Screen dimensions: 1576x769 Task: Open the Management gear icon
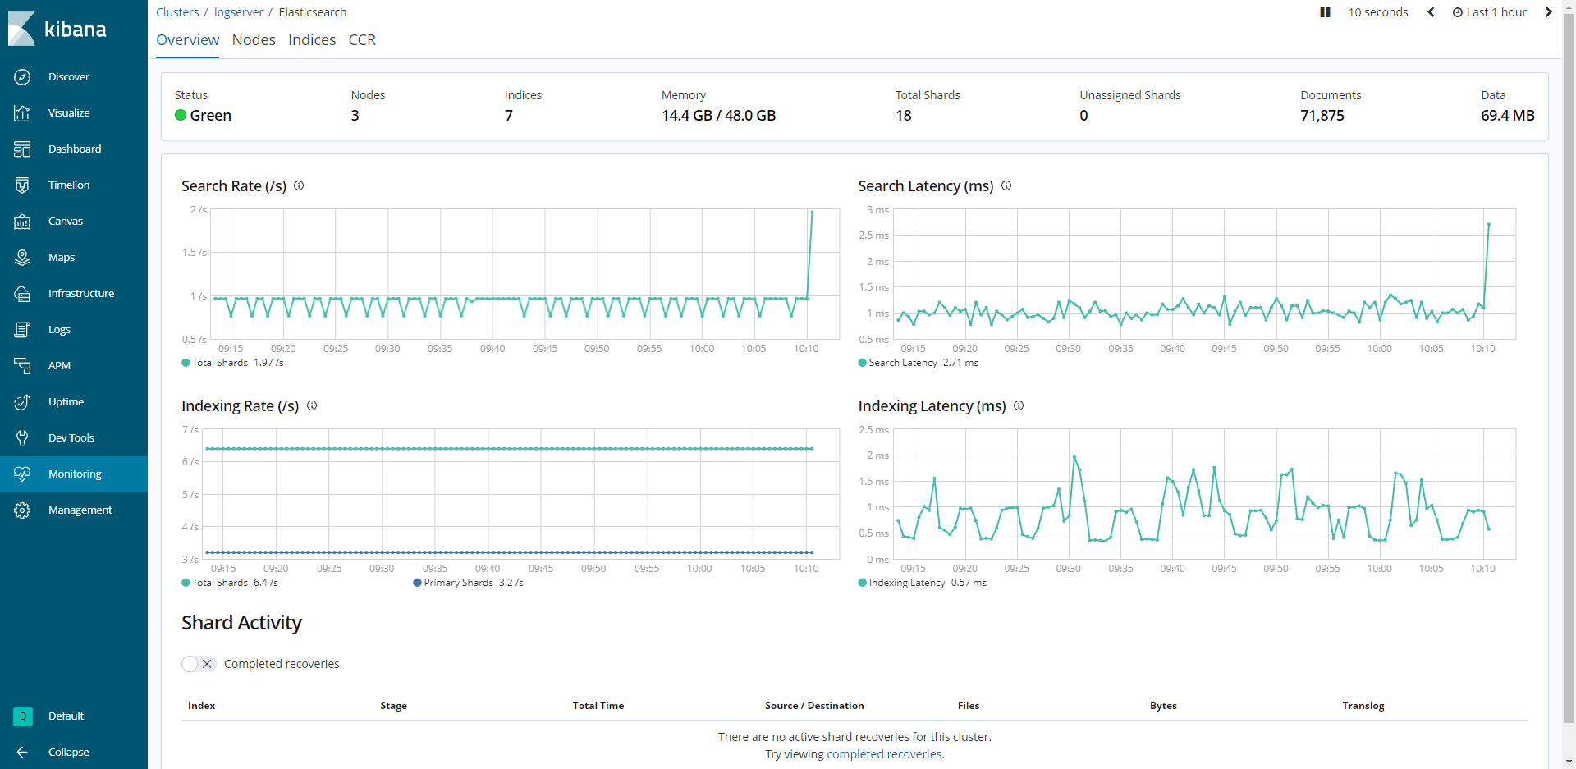tap(22, 510)
